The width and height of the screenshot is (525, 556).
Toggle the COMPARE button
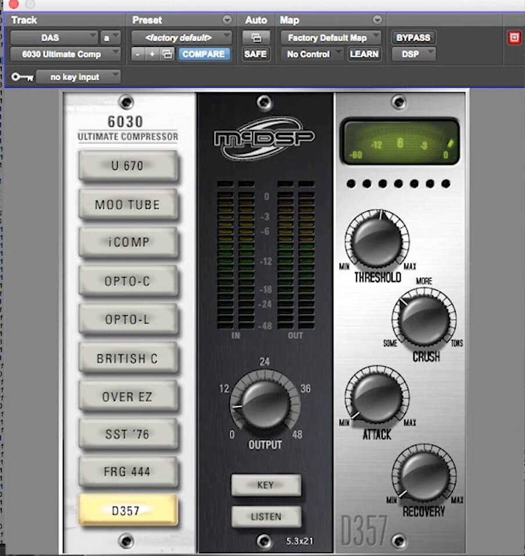tap(204, 54)
